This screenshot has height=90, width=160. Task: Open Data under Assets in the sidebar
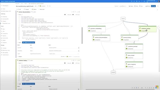pos(3,29)
